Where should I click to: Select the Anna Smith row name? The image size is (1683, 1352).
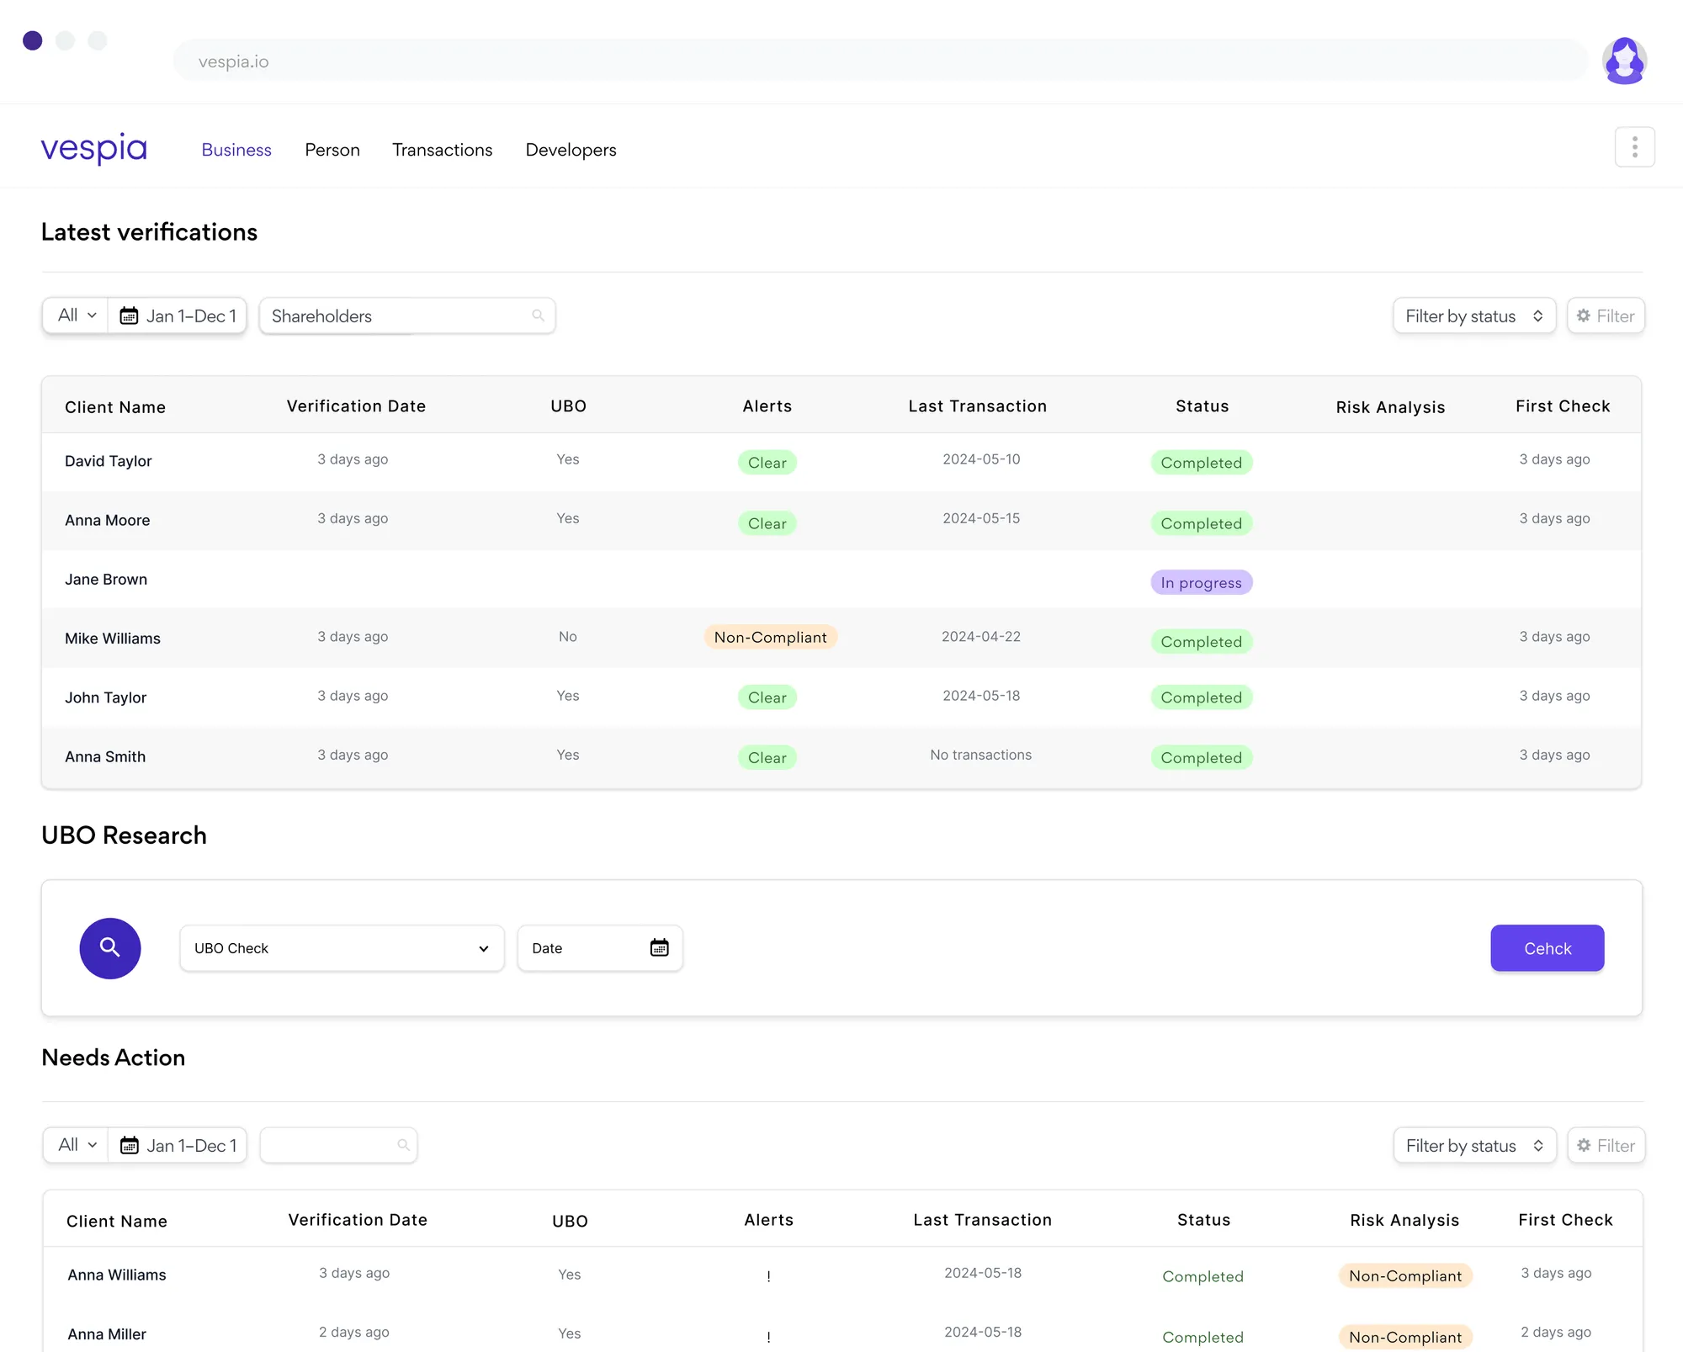pos(105,756)
